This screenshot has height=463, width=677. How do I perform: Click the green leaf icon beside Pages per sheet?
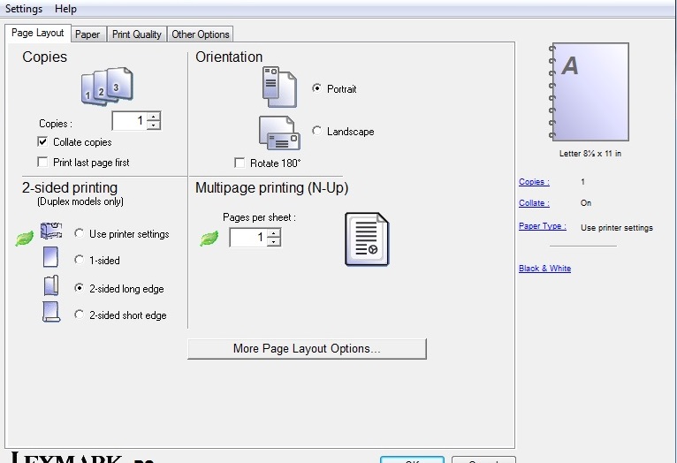(209, 238)
